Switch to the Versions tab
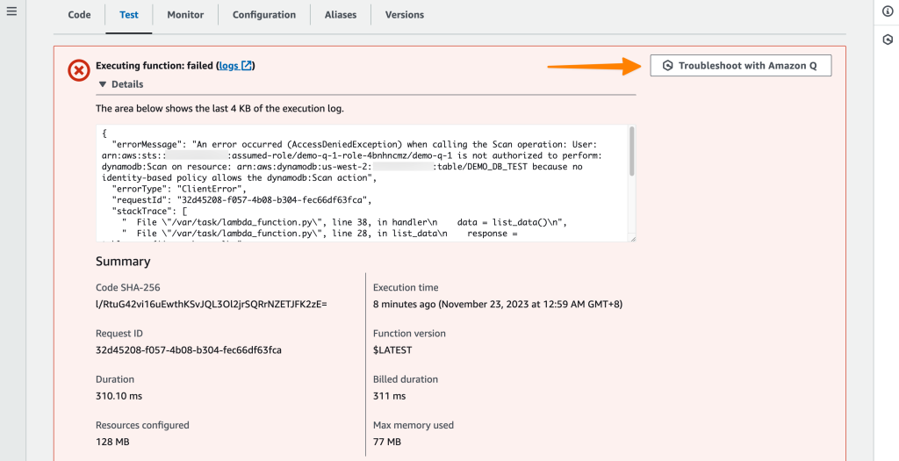The width and height of the screenshot is (899, 461). click(405, 15)
